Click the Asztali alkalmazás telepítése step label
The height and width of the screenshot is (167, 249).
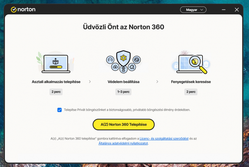pyautogui.click(x=56, y=82)
